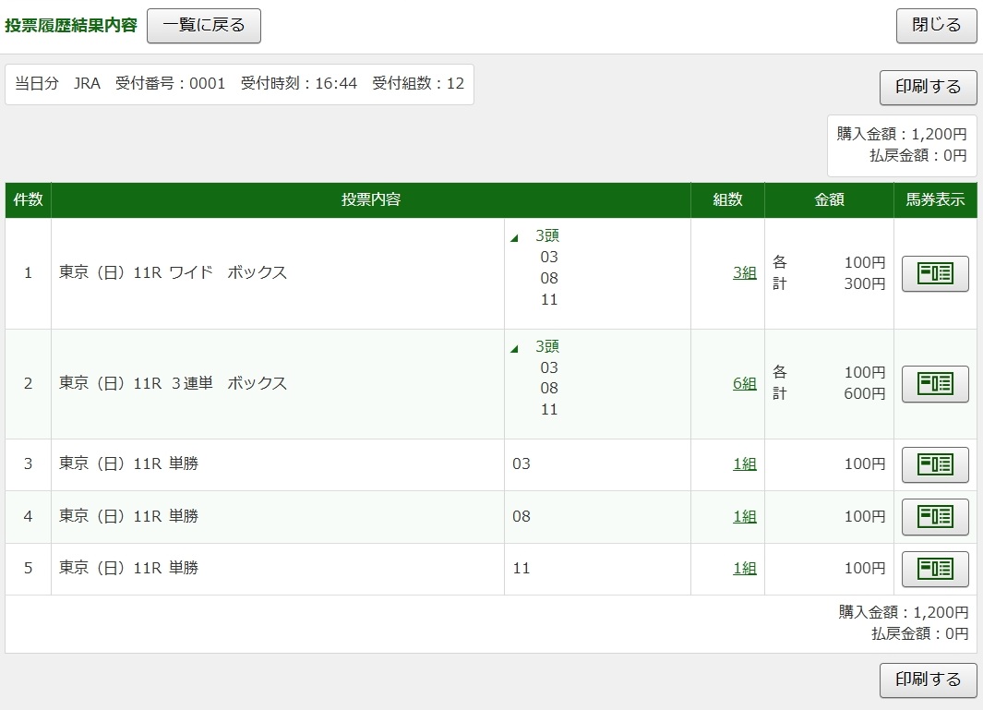Open 1組 link for 単勝 11

[745, 568]
